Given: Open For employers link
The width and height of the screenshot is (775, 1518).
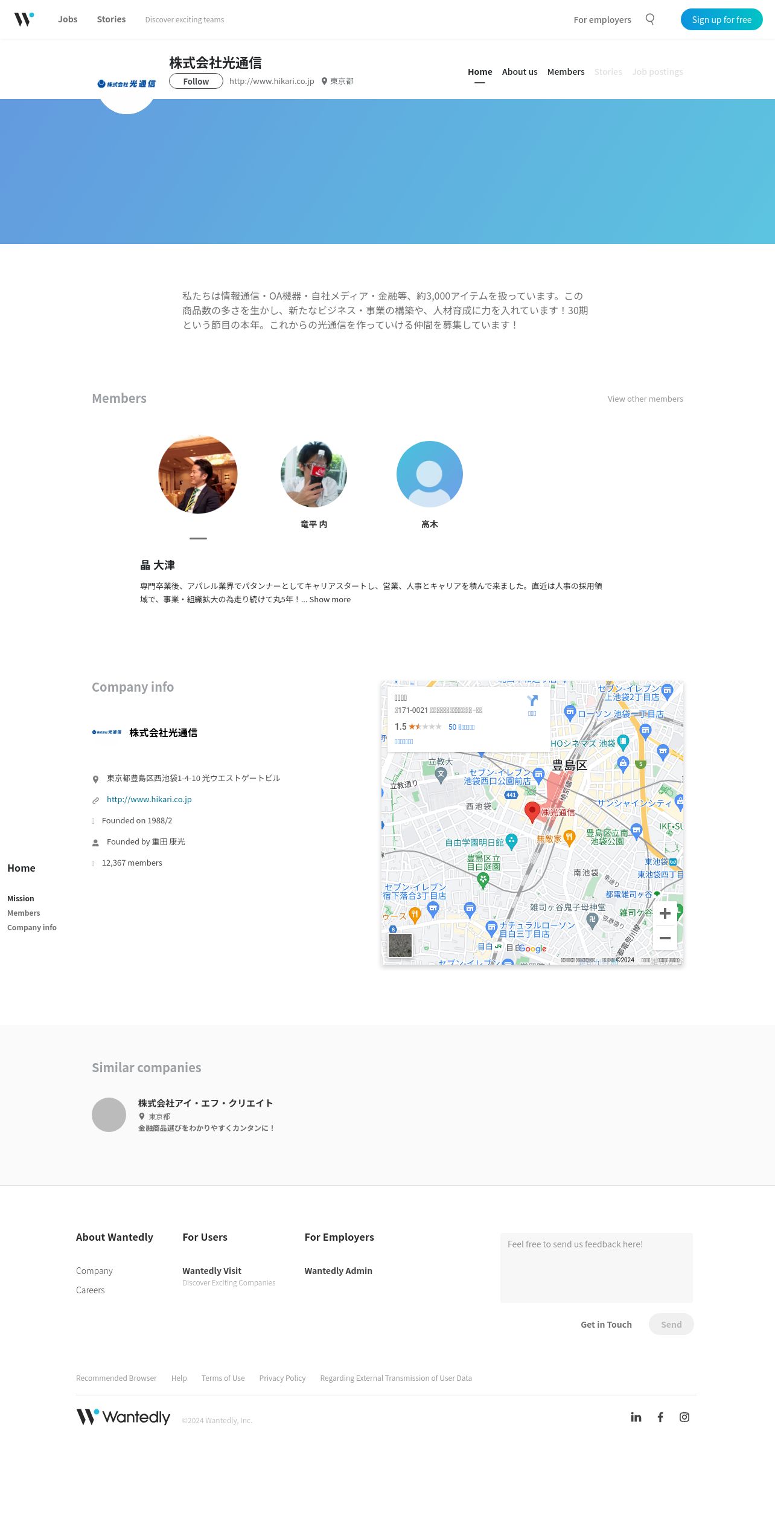Looking at the screenshot, I should click(602, 19).
